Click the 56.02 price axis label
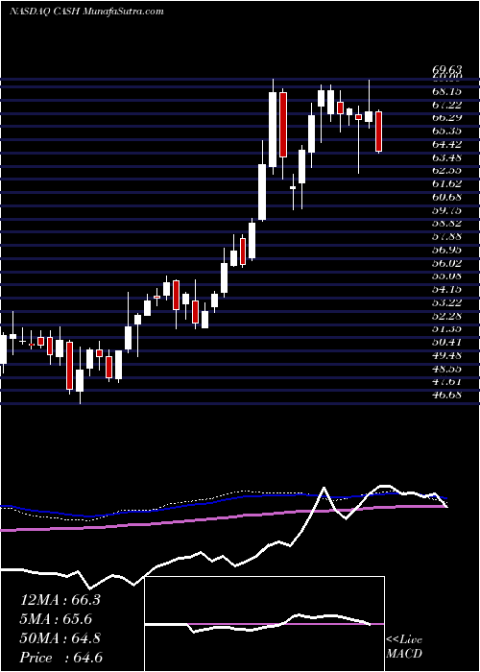This screenshot has height=672, width=480. (445, 263)
